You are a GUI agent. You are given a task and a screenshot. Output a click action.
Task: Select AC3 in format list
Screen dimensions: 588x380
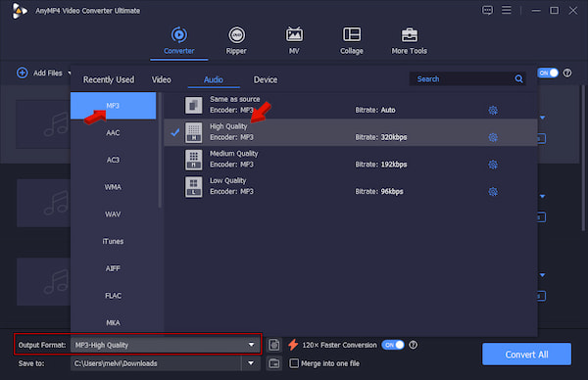tap(113, 160)
